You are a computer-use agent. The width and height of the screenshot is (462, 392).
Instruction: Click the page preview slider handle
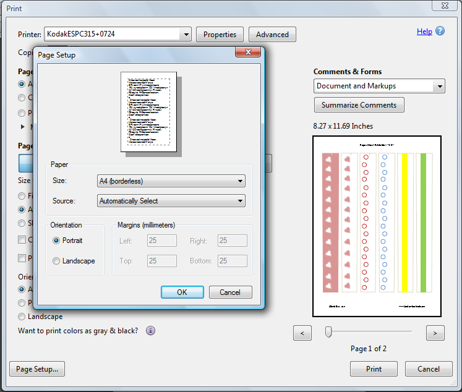click(328, 331)
